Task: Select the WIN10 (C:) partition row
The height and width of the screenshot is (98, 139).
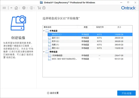Action: [x=90, y=34]
